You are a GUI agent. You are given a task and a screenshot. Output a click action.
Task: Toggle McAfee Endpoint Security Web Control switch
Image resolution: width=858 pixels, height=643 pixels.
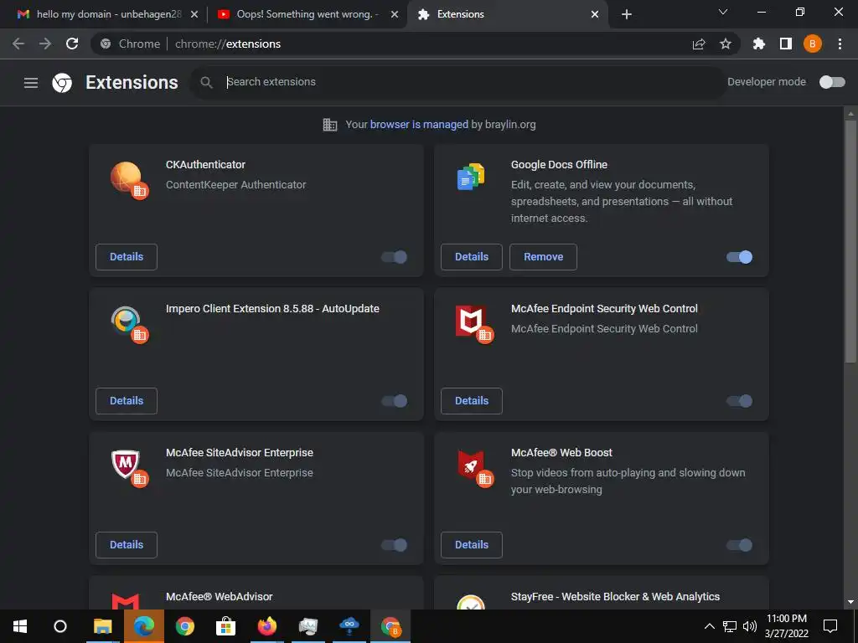739,401
